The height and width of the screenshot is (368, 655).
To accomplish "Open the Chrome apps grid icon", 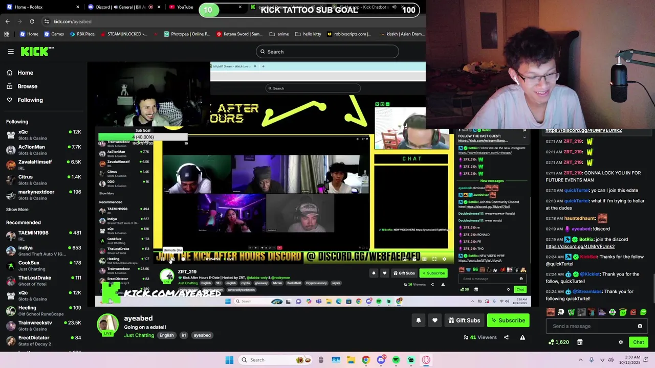I will tap(7, 34).
